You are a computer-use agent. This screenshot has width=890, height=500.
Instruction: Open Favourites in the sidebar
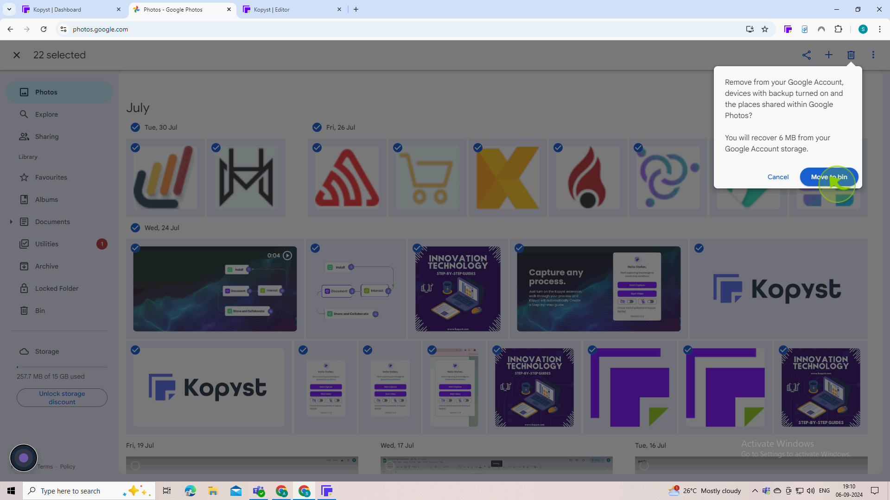click(59, 177)
